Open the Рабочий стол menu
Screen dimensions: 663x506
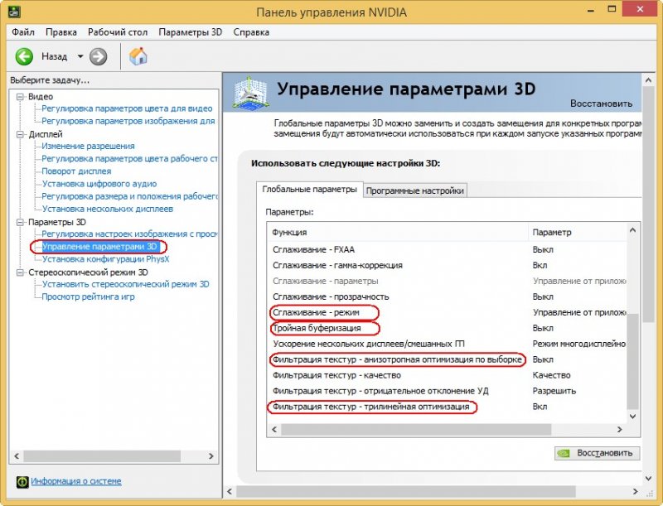click(118, 32)
